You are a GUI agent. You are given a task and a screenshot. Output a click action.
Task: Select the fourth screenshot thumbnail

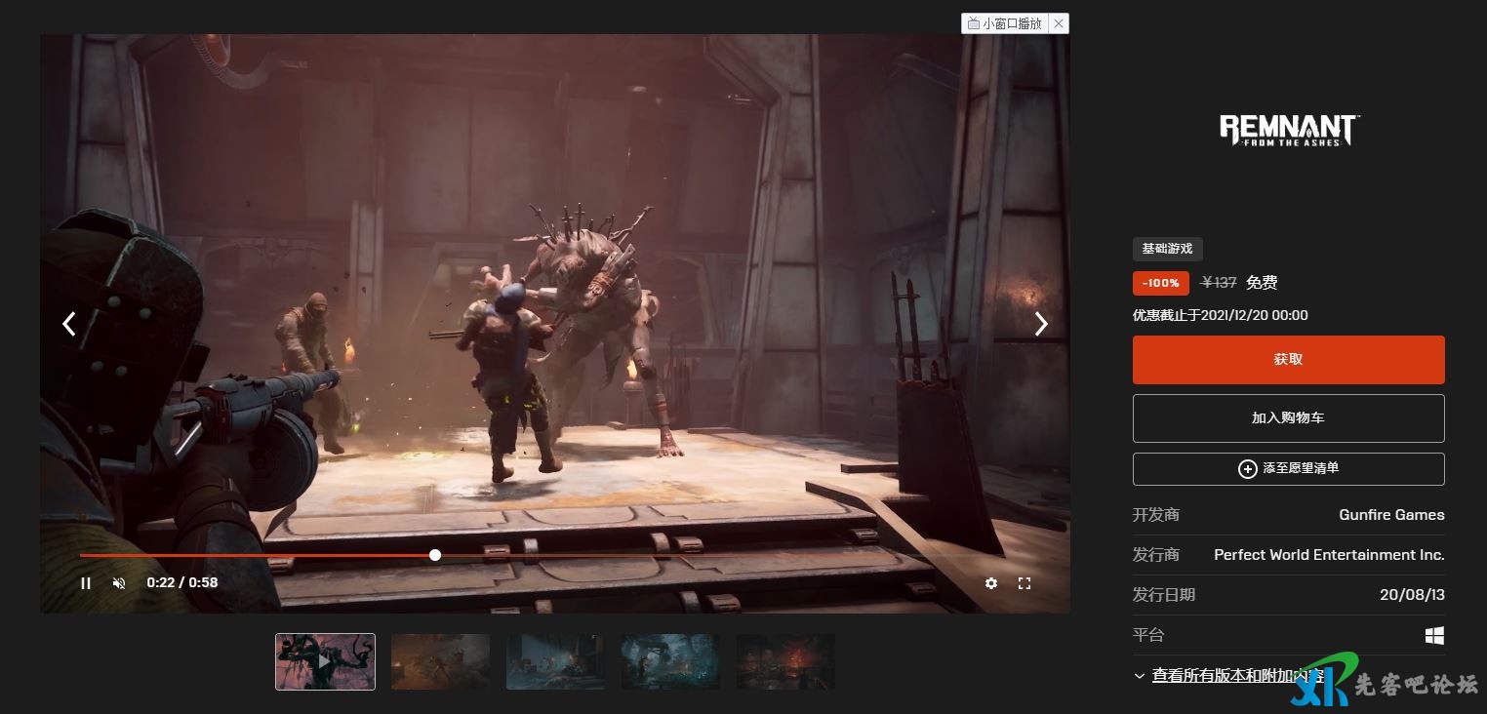point(670,661)
